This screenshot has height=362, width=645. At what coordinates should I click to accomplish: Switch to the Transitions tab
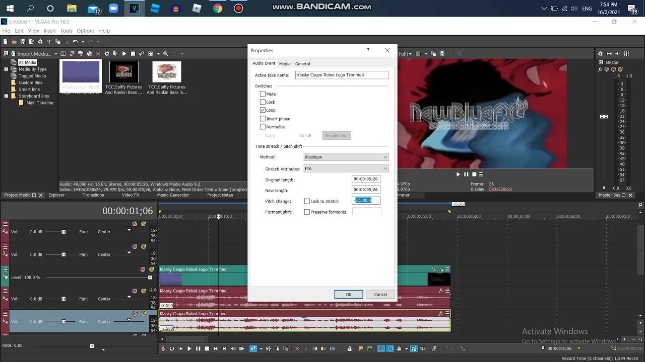(x=93, y=195)
